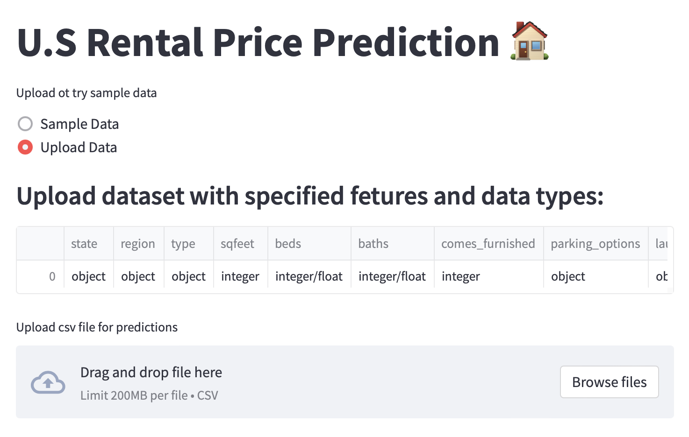Viewport: 689px width, 437px height.
Task: Select the state column header
Action: (x=84, y=243)
